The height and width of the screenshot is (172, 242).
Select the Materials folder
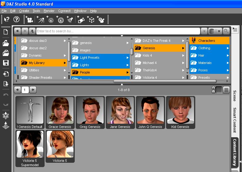(209, 63)
